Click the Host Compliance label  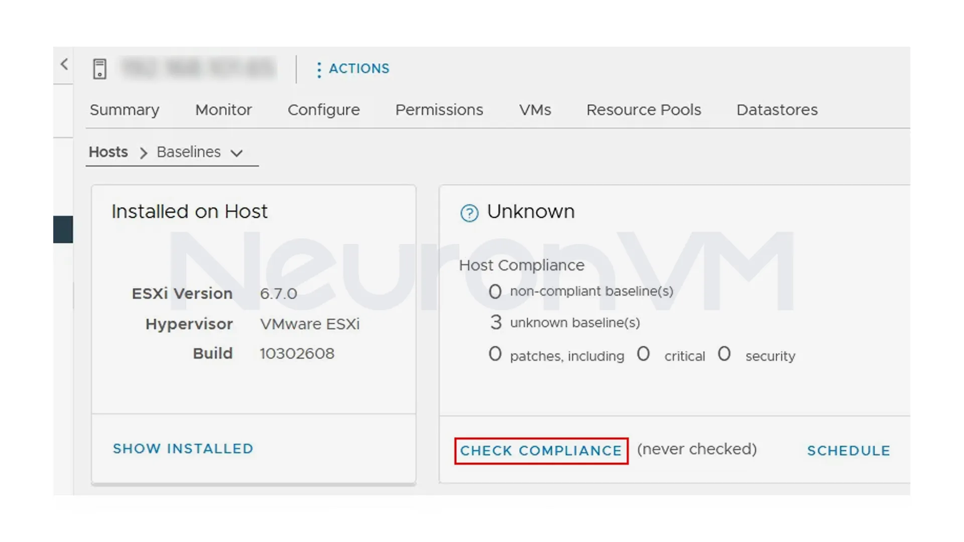[522, 265]
